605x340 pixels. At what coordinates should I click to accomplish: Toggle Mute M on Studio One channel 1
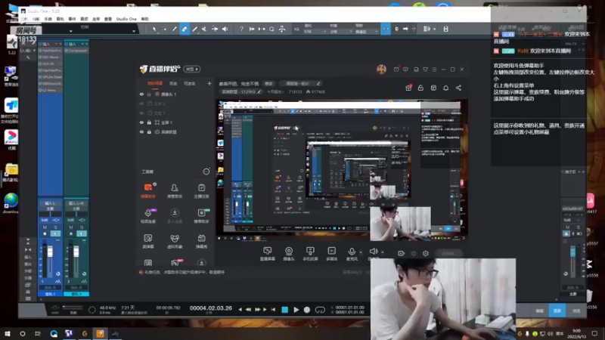point(45,227)
